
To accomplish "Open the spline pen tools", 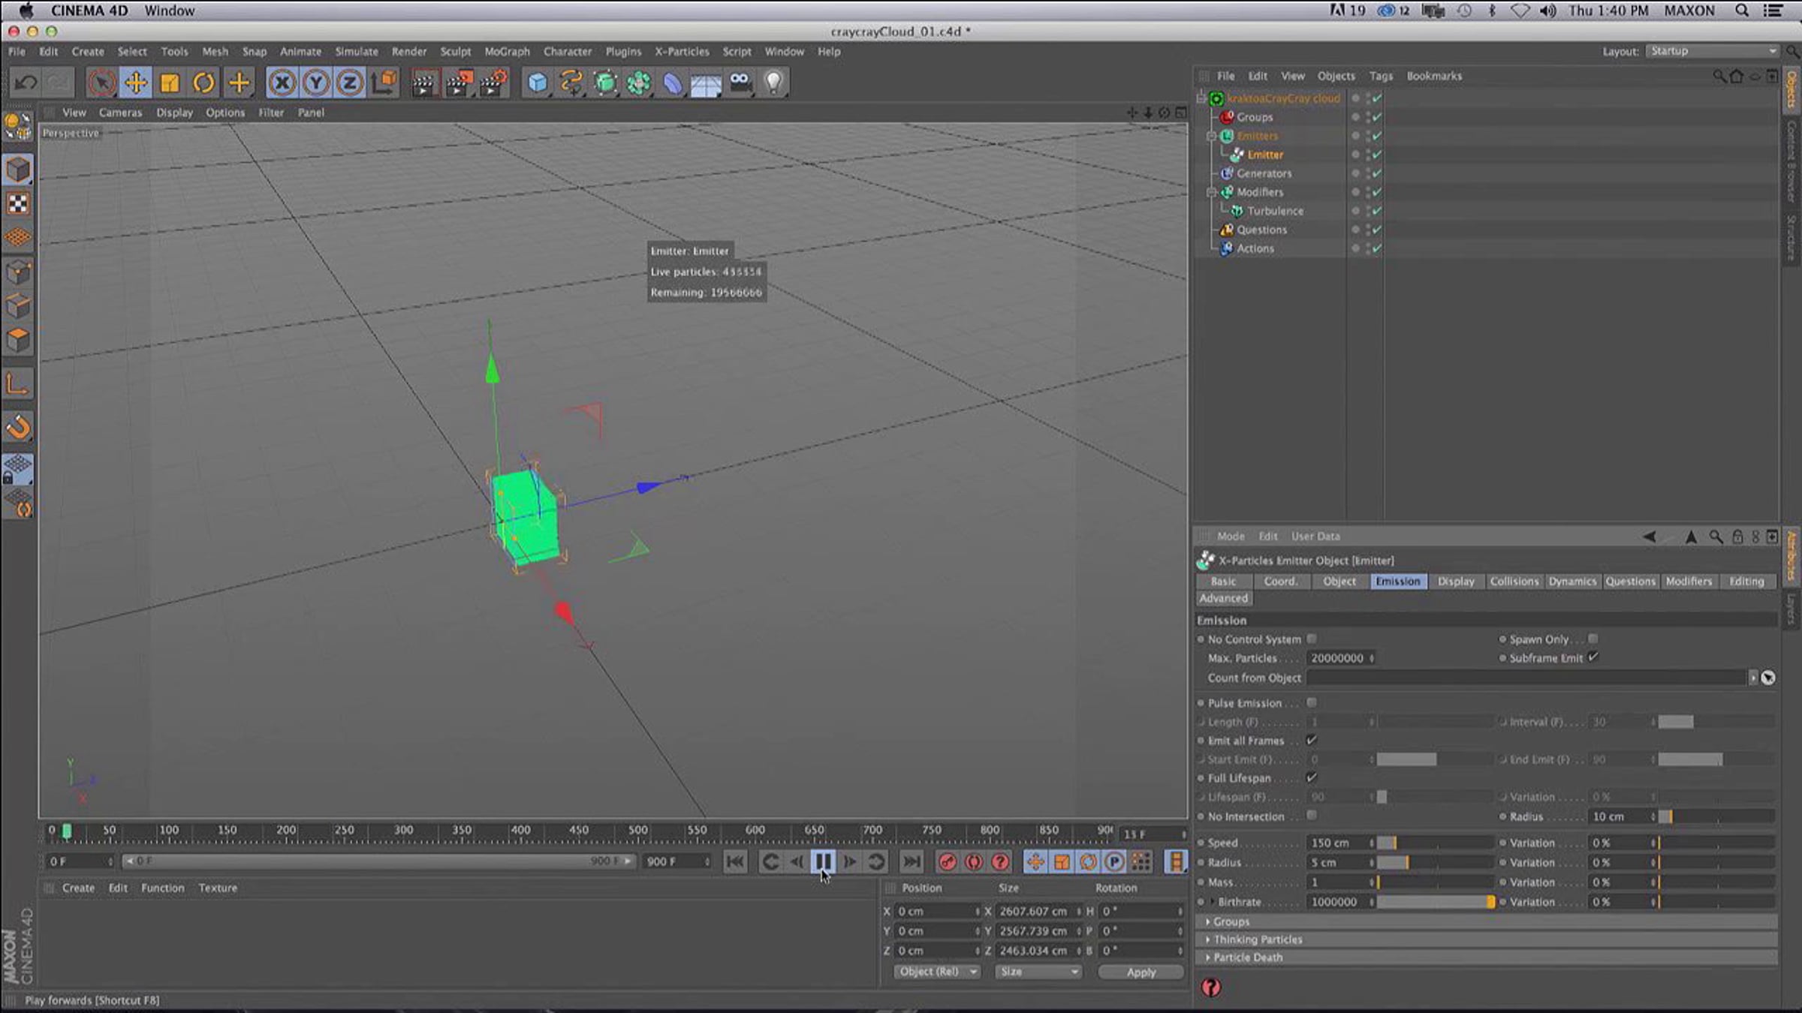I will (x=571, y=83).
